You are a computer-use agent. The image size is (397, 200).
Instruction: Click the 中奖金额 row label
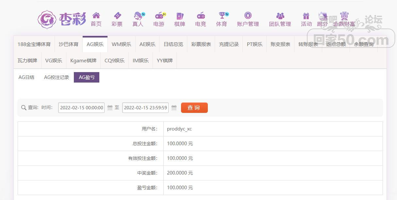147,173
